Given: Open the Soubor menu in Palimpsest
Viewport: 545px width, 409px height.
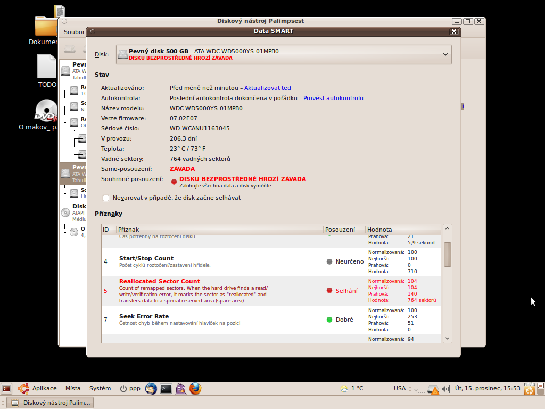Looking at the screenshot, I should 73,32.
